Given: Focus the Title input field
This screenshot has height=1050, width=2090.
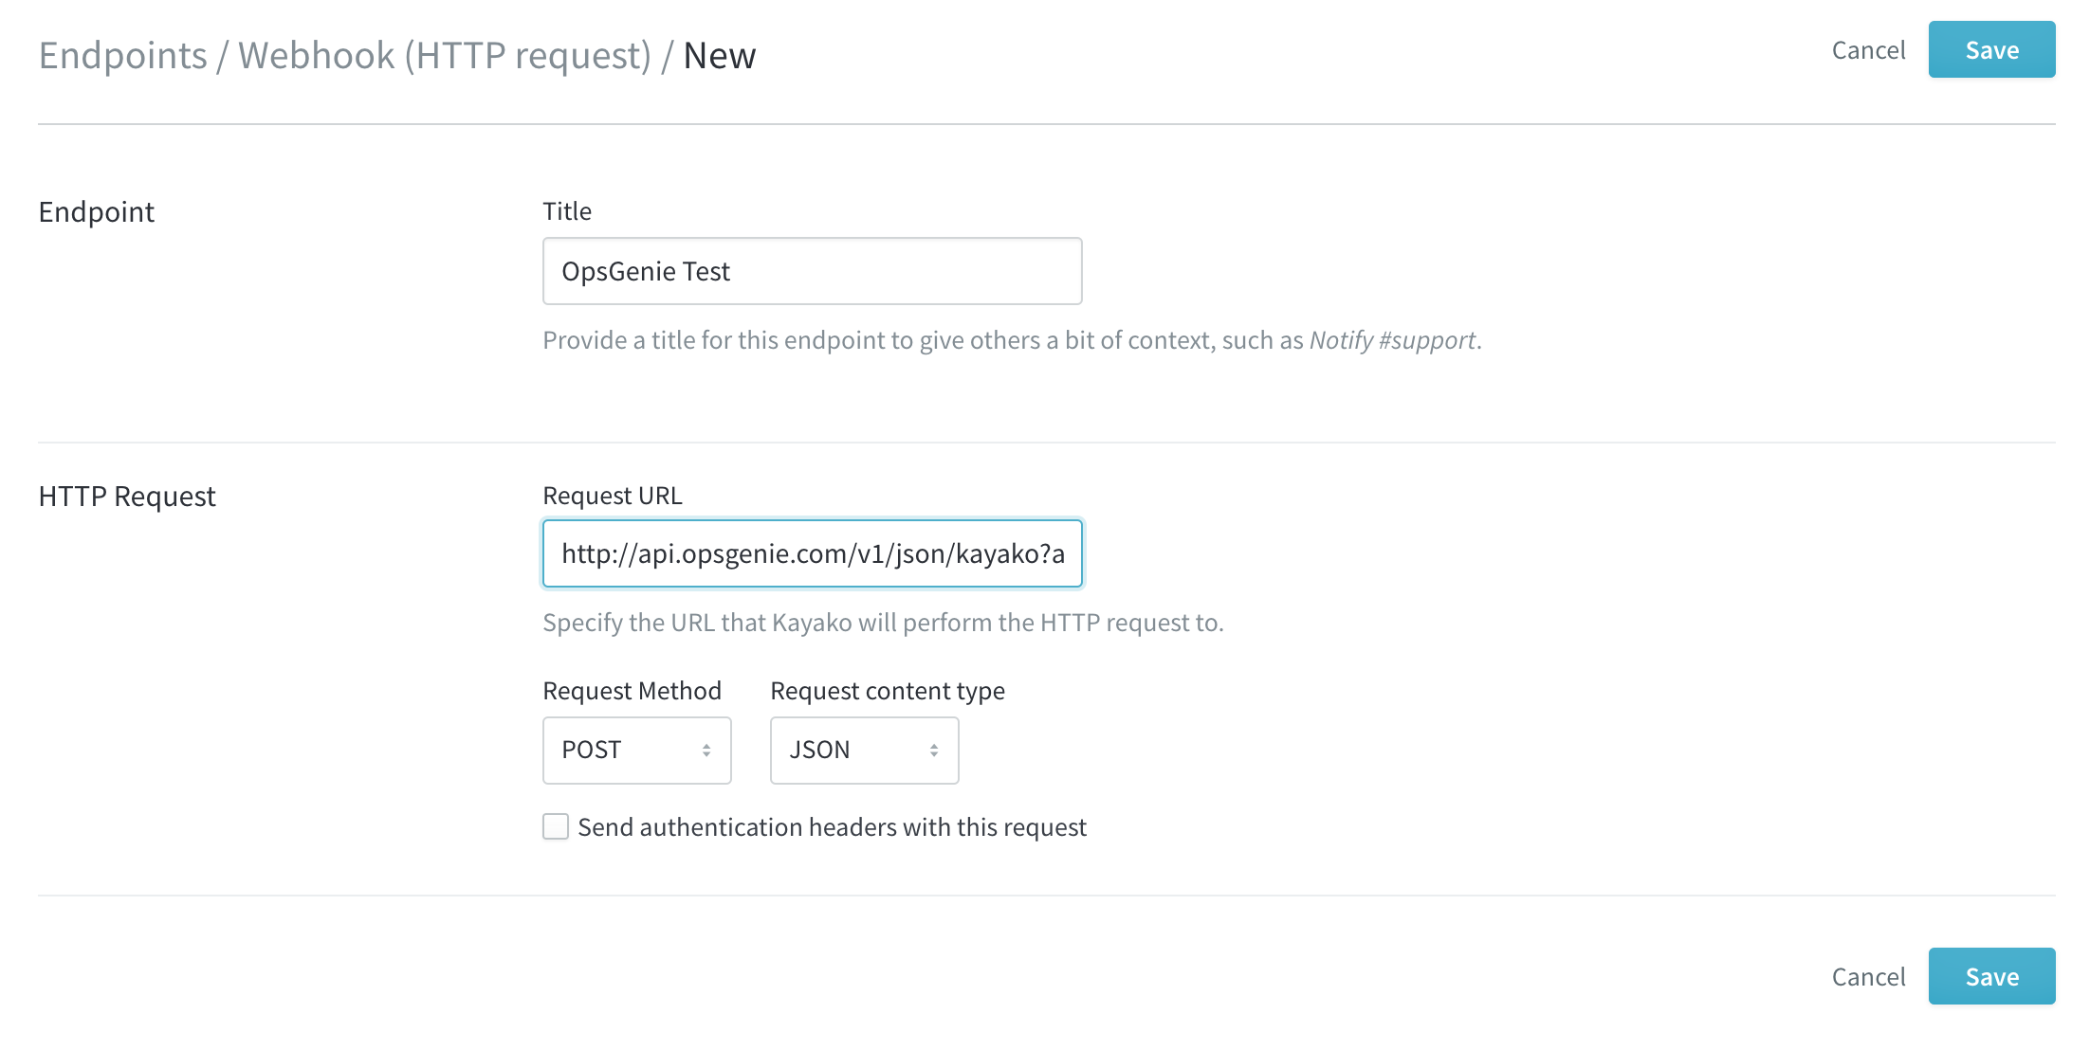Looking at the screenshot, I should pyautogui.click(x=812, y=271).
